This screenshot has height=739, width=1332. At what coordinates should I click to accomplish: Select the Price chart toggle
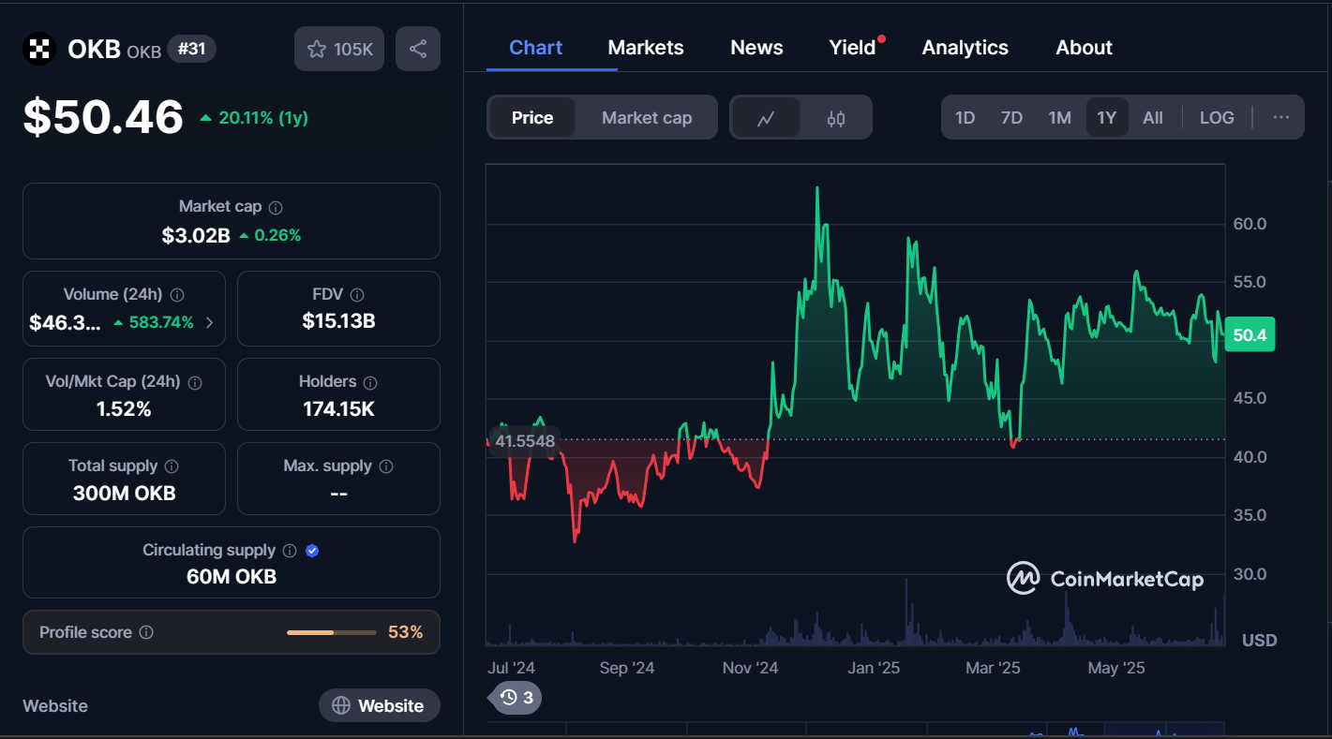pos(531,118)
